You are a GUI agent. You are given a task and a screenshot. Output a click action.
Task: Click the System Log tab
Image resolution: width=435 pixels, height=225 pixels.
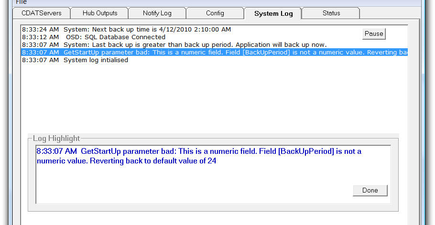click(x=273, y=13)
